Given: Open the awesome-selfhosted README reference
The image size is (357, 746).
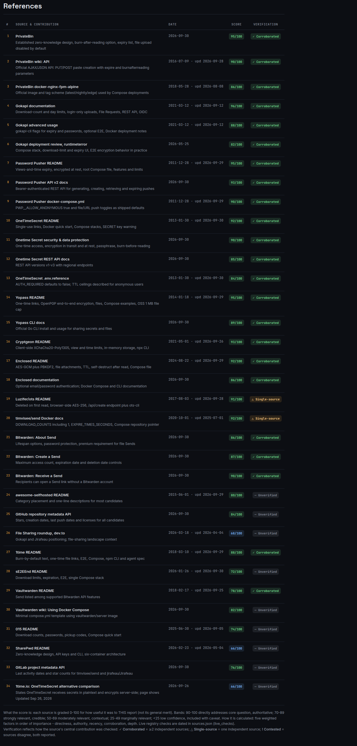Looking at the screenshot, I should pyautogui.click(x=42, y=495).
